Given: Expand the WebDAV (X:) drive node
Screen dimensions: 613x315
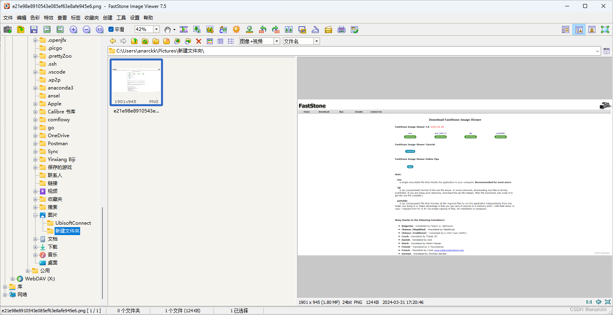Looking at the screenshot, I should click(x=12, y=279).
